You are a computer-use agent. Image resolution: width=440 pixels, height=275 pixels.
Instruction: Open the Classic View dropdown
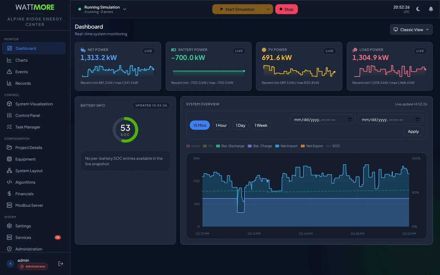411,30
